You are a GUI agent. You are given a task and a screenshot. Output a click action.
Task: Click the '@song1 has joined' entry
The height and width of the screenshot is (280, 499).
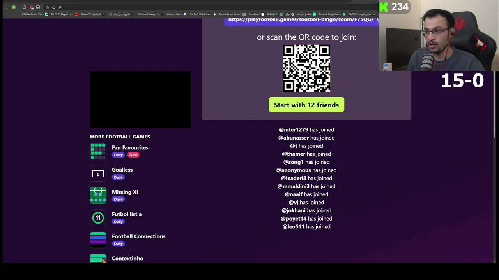pyautogui.click(x=306, y=162)
